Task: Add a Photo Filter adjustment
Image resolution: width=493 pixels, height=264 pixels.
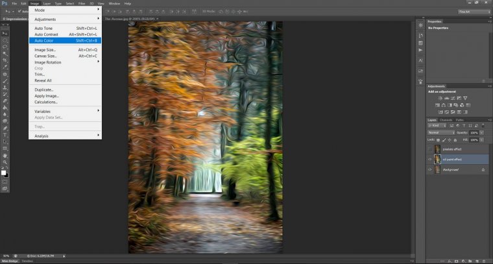Action: (456, 105)
